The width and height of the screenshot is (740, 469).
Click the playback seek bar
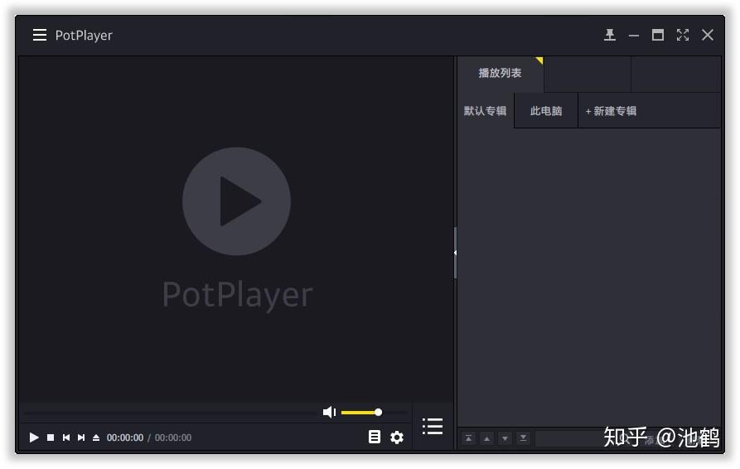pyautogui.click(x=170, y=413)
